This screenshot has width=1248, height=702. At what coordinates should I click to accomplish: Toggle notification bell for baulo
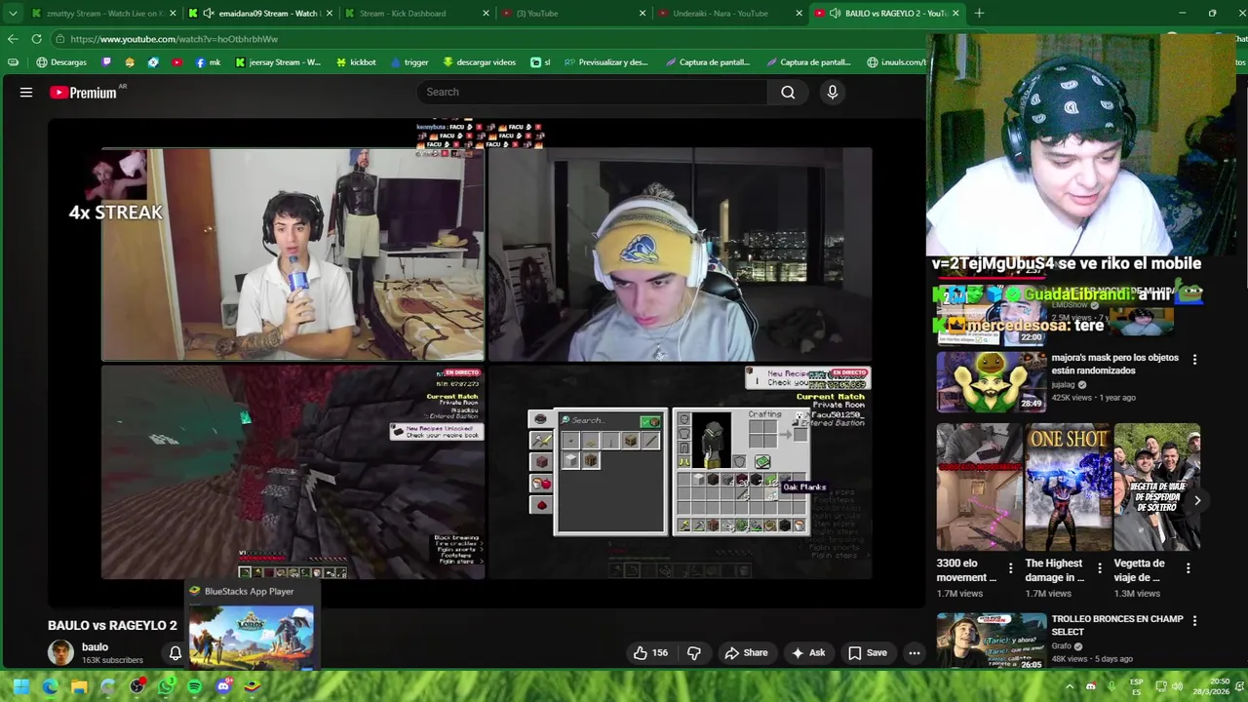(x=175, y=653)
